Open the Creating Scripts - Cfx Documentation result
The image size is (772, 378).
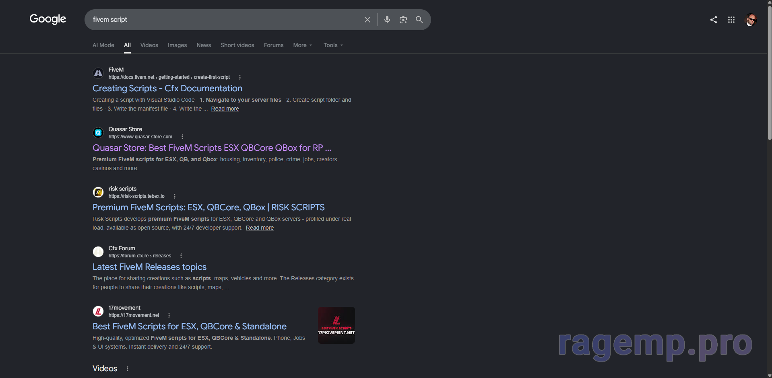point(167,88)
